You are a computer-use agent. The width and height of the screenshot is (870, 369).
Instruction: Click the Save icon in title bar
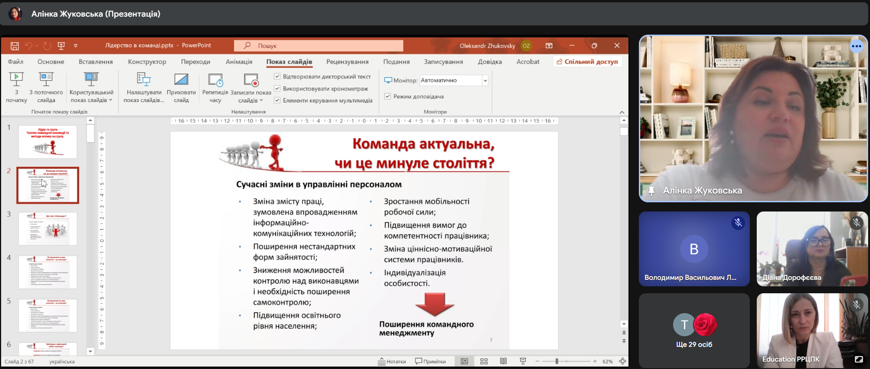coord(15,46)
